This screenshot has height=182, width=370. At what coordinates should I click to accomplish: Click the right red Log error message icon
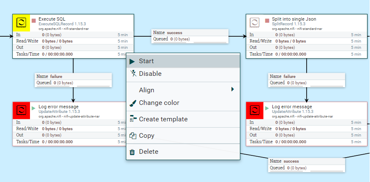coord(254,110)
